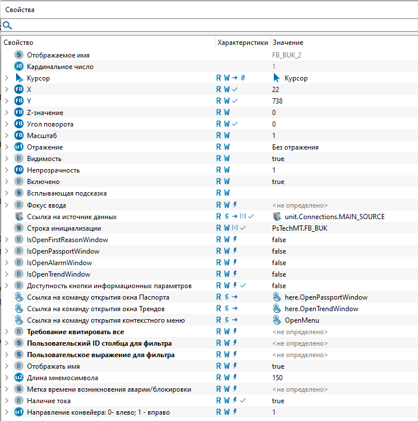The width and height of the screenshot is (418, 421).
Task: Click the Длина мнемосимвола value 150
Action: (x=278, y=378)
